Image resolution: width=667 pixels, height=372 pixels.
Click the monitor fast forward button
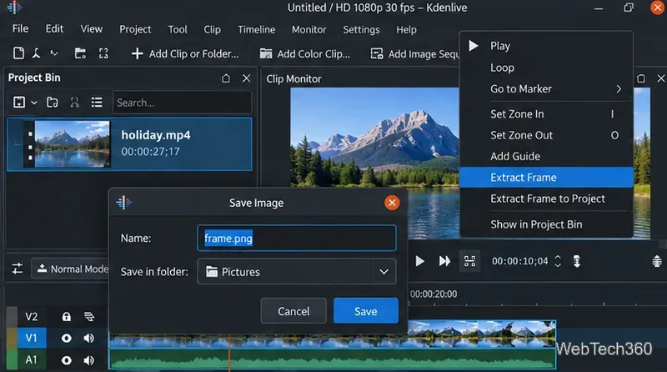[444, 261]
